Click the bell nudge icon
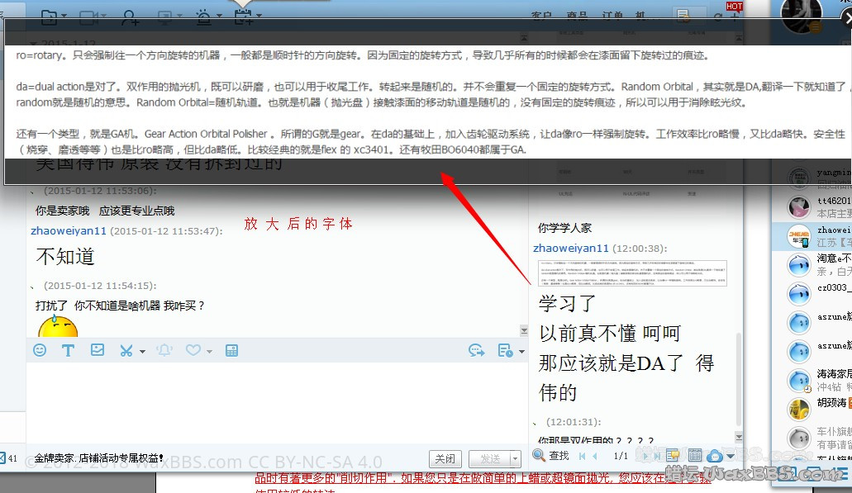 pos(164,350)
